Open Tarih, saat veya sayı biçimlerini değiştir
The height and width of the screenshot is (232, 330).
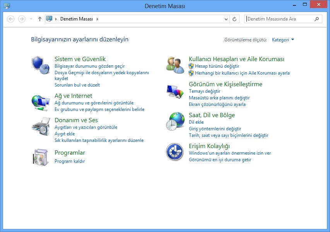pos(228,135)
